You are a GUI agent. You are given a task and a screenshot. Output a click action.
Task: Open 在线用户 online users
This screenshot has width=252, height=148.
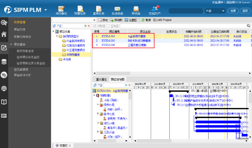coord(155,10)
